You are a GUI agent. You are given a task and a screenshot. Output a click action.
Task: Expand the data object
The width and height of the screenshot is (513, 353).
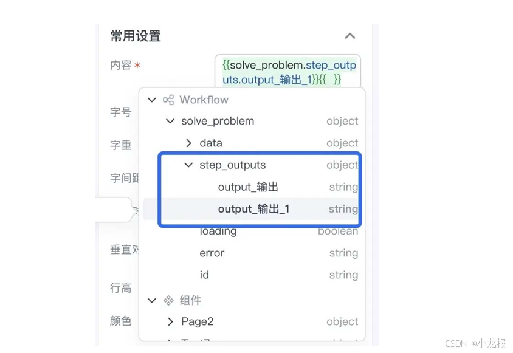click(x=188, y=143)
